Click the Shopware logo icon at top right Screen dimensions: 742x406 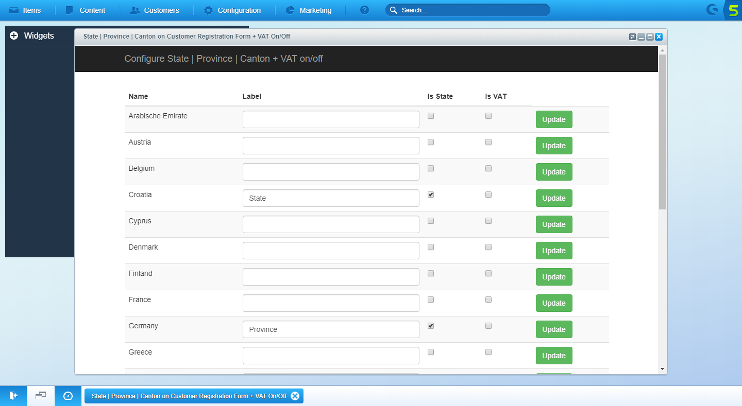(713, 10)
